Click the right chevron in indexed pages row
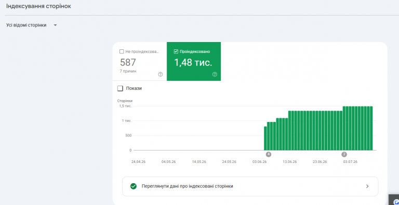Viewport: 399px width, 205px height. point(367,186)
